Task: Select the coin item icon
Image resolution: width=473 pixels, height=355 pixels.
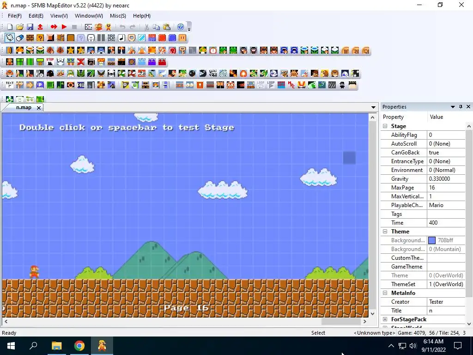Action: 10,50
